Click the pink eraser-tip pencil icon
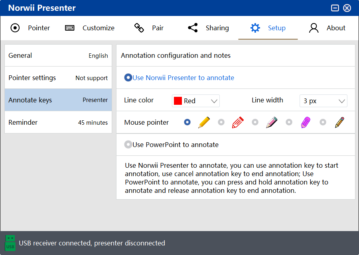Image resolution: width=359 pixels, height=255 pixels. 272,122
